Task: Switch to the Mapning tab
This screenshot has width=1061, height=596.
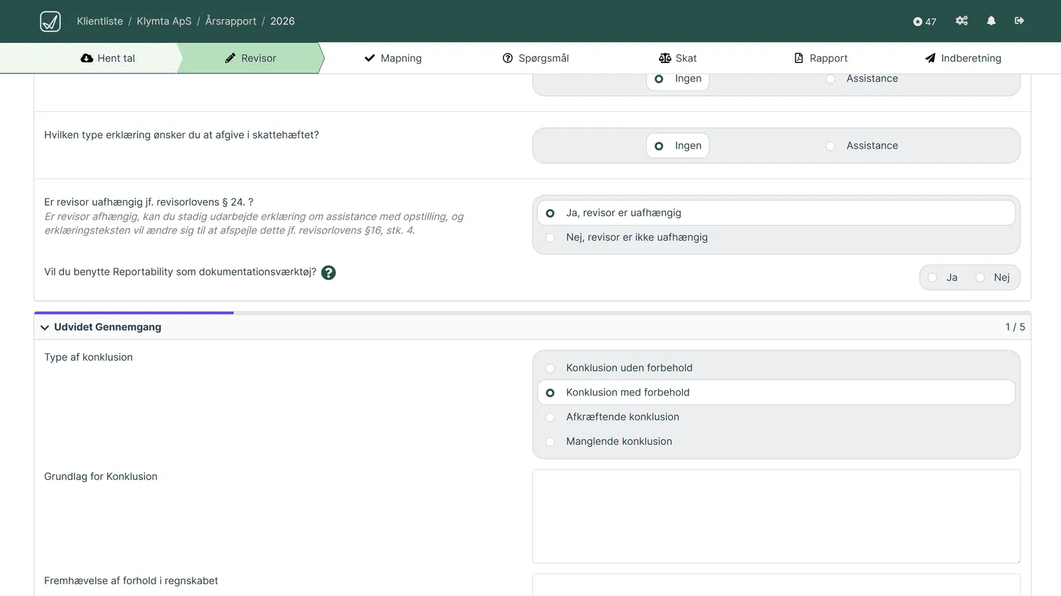Action: coord(393,58)
